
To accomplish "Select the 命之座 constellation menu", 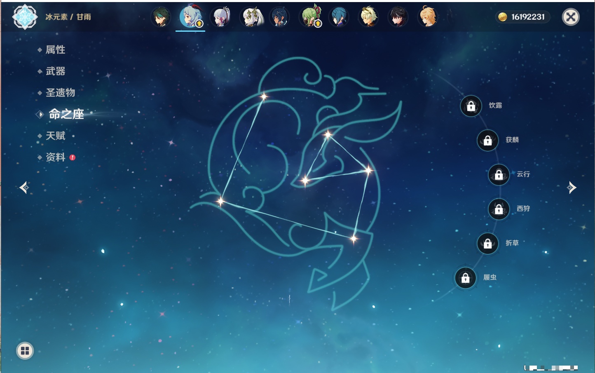I will pyautogui.click(x=66, y=114).
